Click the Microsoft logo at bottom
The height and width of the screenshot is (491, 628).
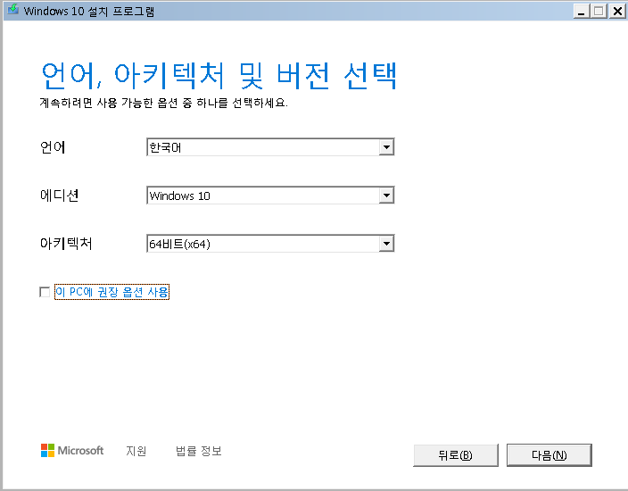[72, 451]
